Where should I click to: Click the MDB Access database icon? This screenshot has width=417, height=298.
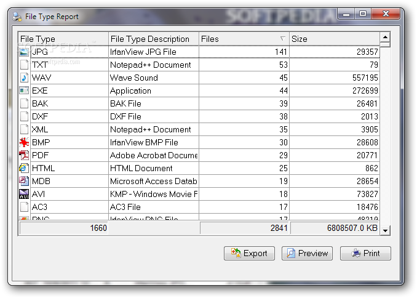[24, 181]
